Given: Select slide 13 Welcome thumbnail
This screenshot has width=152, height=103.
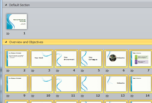Looking at the screenshot, I should [x=116, y=84].
